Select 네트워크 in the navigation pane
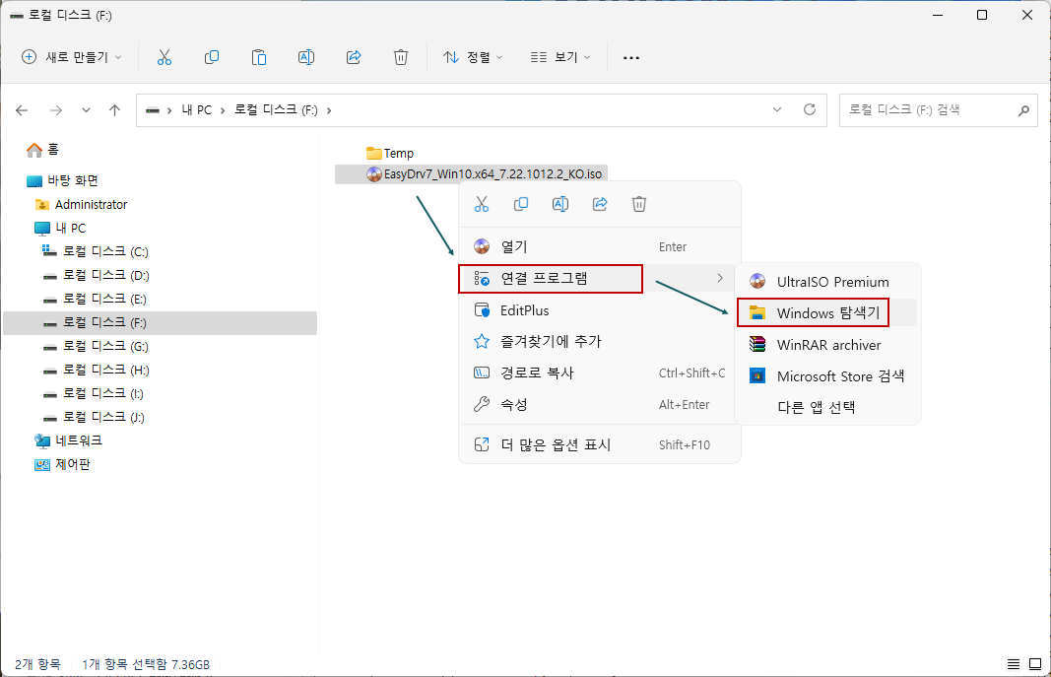Viewport: 1051px width, 677px height. pyautogui.click(x=68, y=440)
